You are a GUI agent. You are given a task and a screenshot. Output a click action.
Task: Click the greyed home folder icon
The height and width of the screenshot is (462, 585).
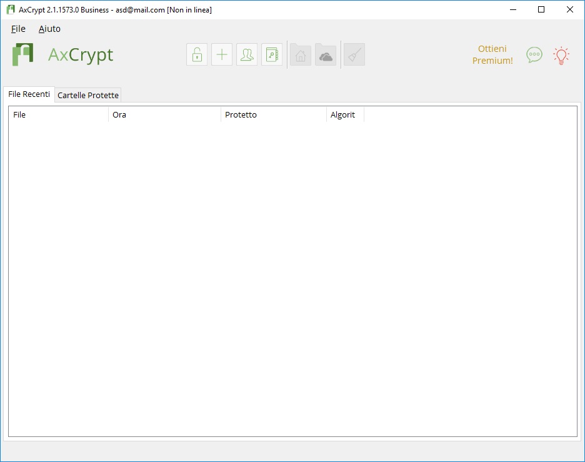[x=301, y=55]
